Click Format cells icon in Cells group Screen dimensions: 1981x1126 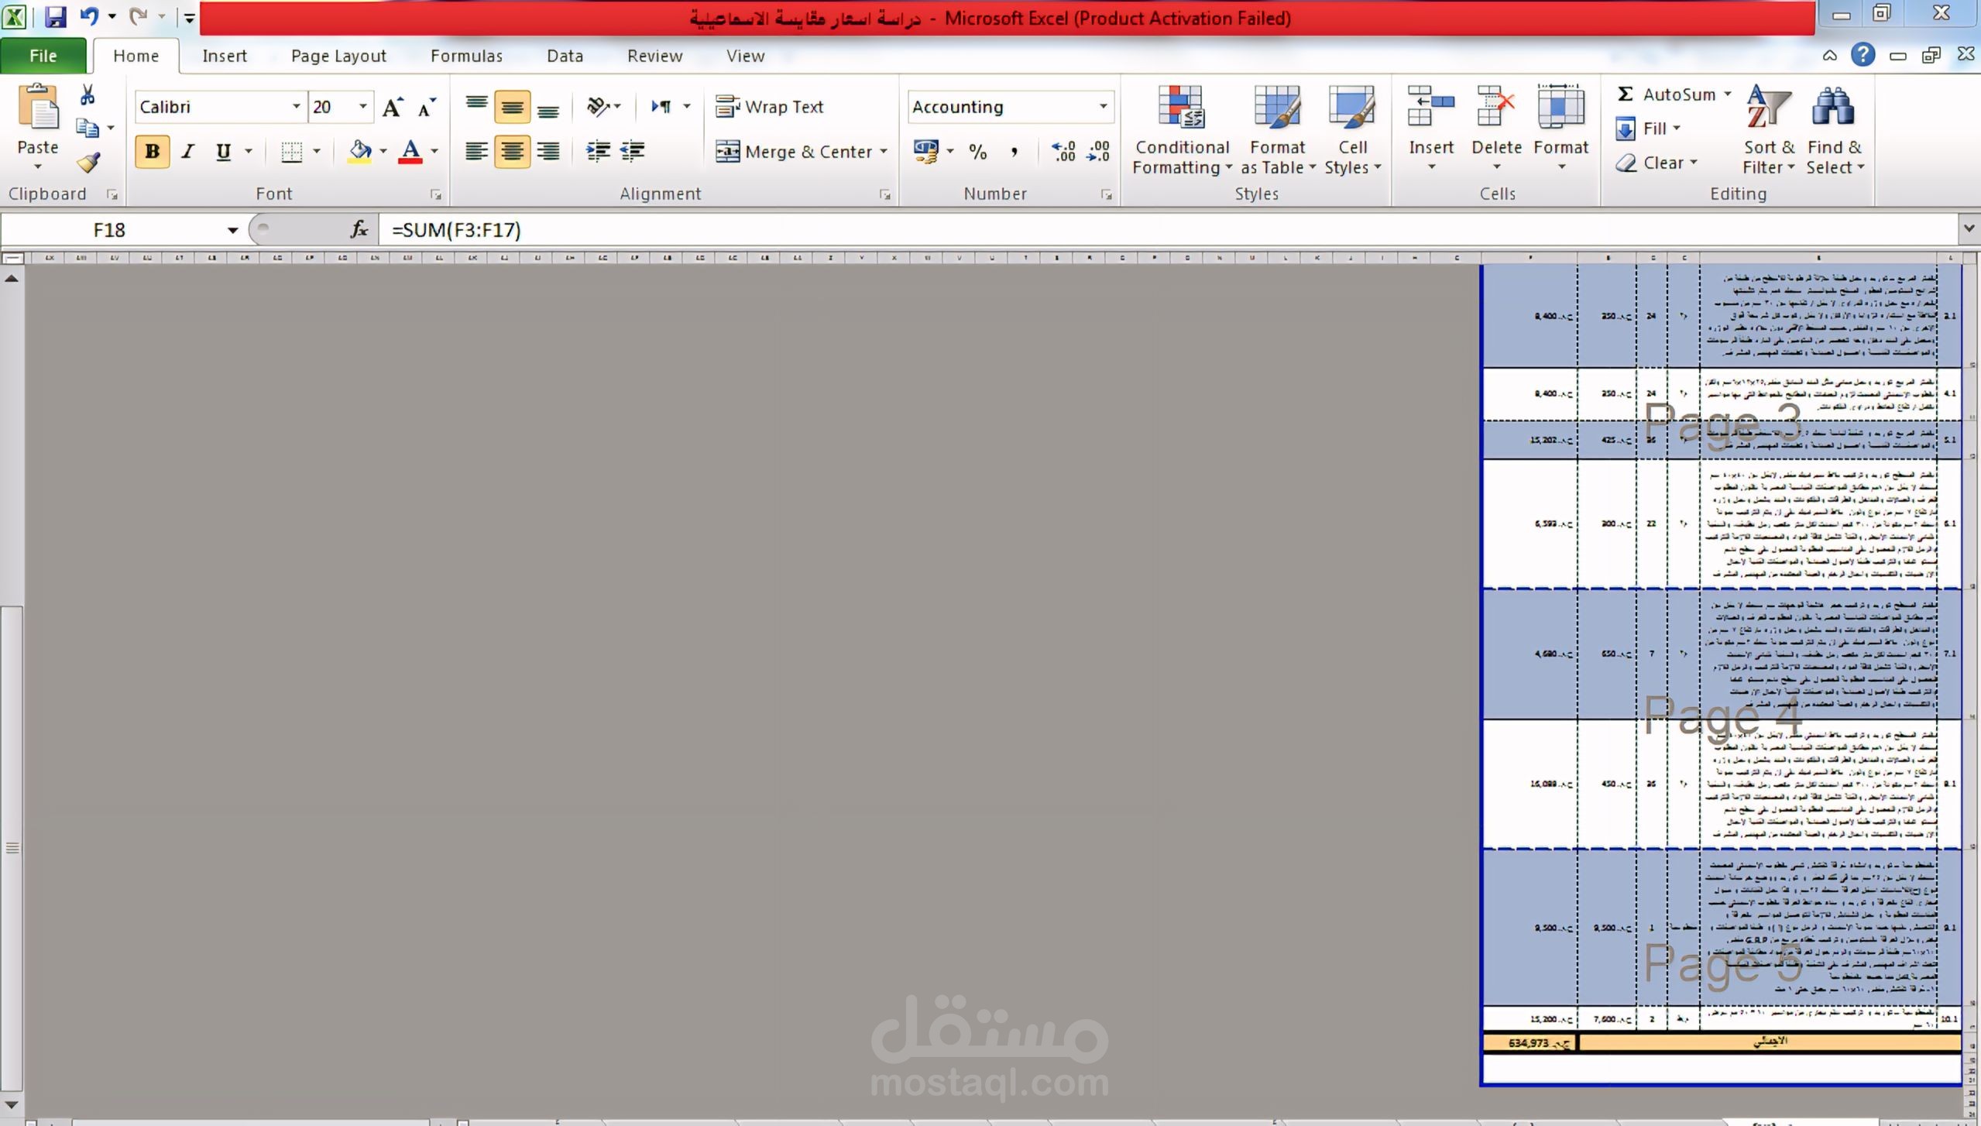click(1560, 107)
